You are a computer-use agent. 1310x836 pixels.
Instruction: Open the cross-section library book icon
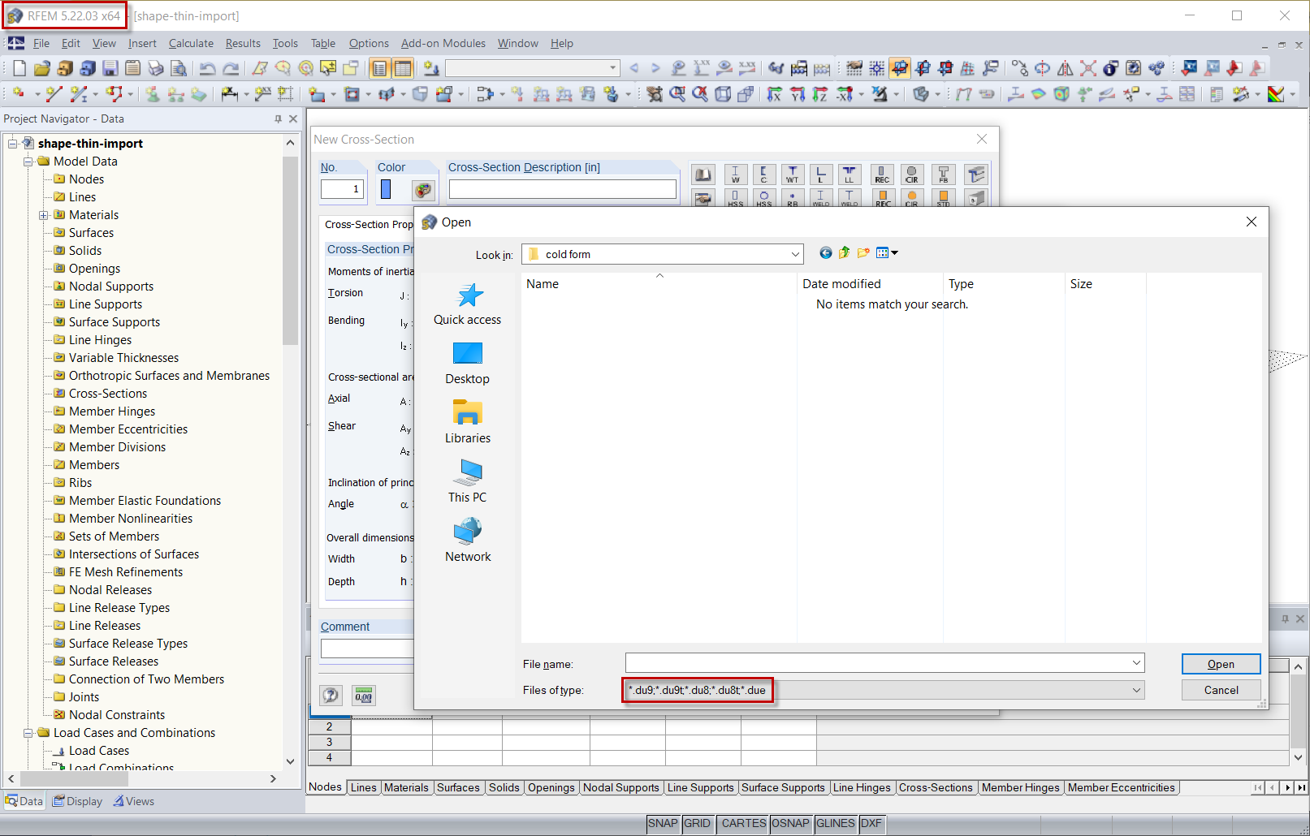(703, 174)
